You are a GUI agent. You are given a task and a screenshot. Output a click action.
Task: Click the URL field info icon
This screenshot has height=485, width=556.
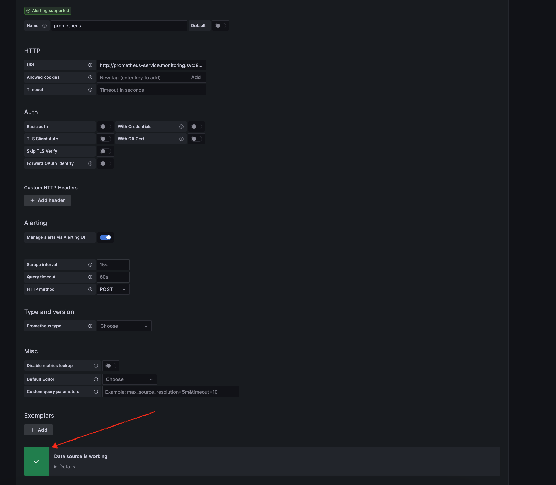tap(90, 65)
